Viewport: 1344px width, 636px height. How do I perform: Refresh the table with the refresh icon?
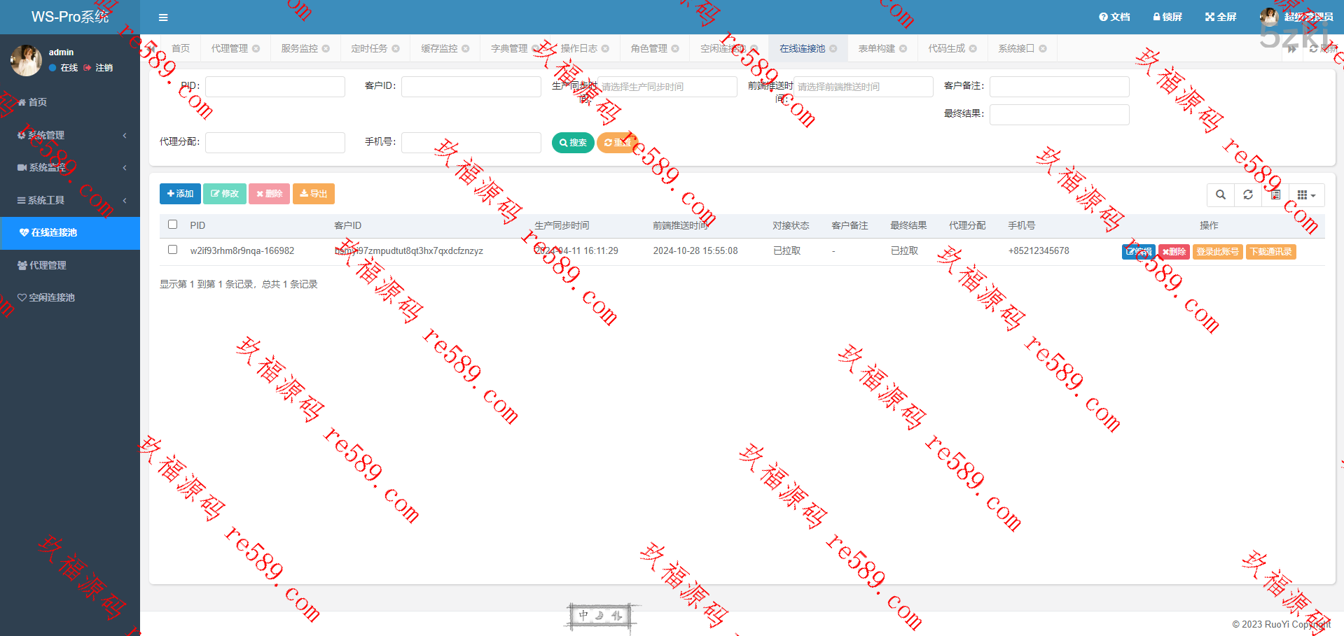[x=1248, y=195]
